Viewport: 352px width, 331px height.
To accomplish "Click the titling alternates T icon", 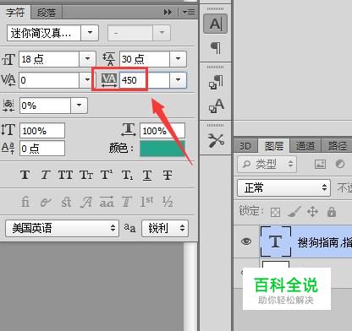I will point(127,202).
